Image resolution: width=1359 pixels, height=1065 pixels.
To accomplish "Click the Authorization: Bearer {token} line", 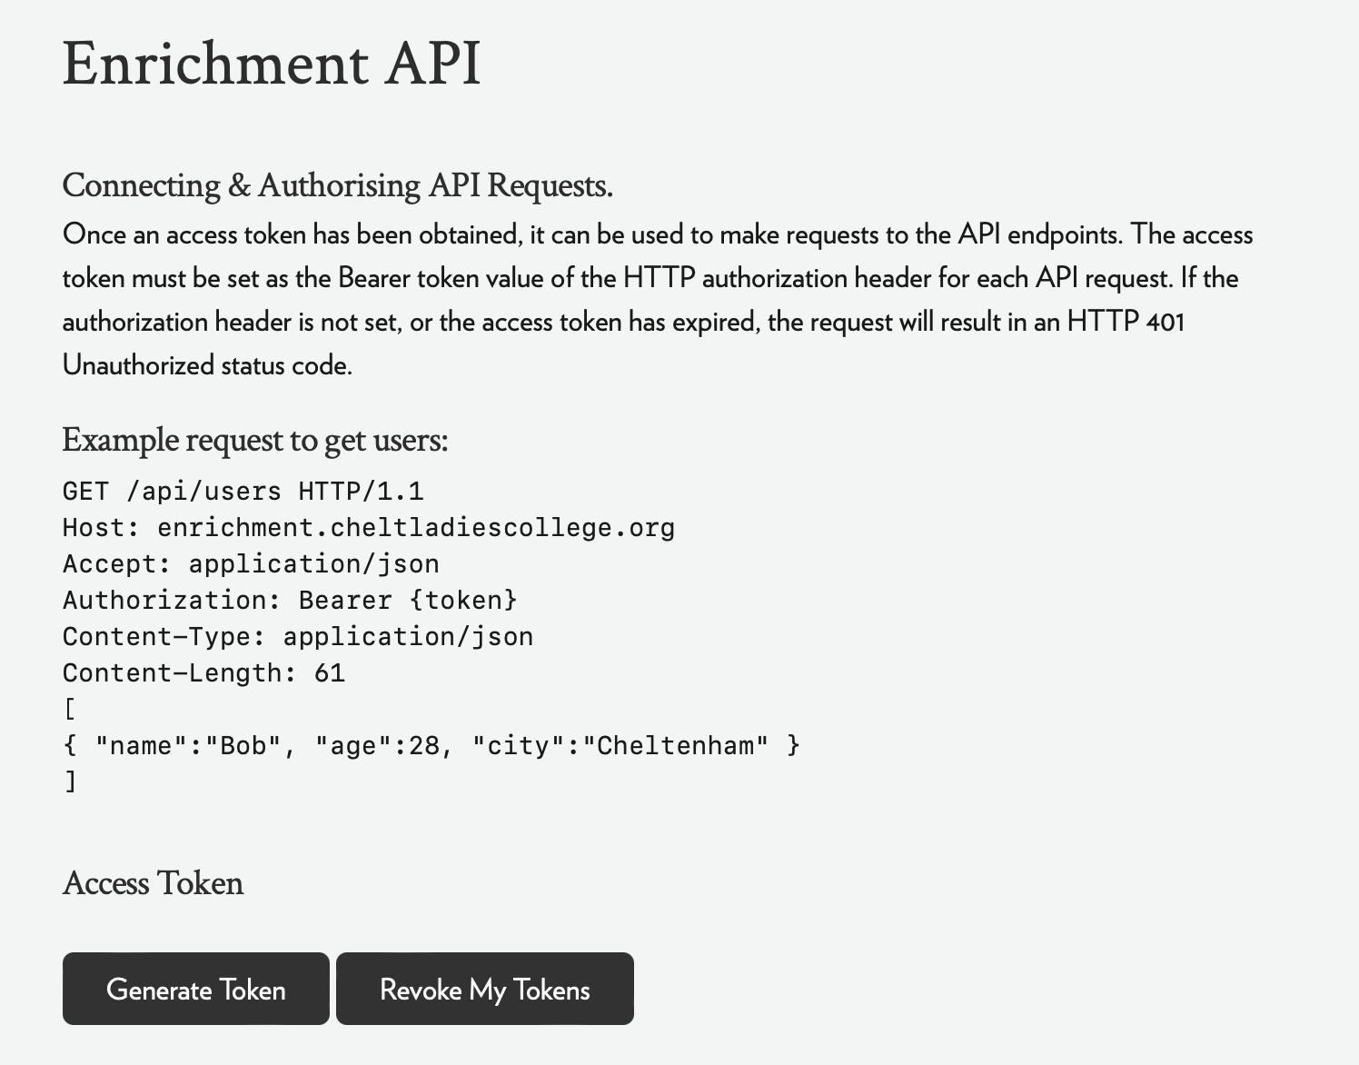I will click(290, 601).
